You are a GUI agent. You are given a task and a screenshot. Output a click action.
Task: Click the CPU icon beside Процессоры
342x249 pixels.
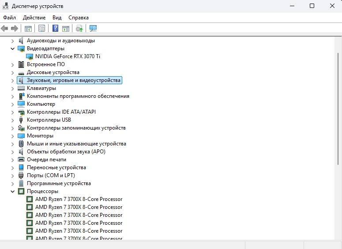pyautogui.click(x=21, y=191)
